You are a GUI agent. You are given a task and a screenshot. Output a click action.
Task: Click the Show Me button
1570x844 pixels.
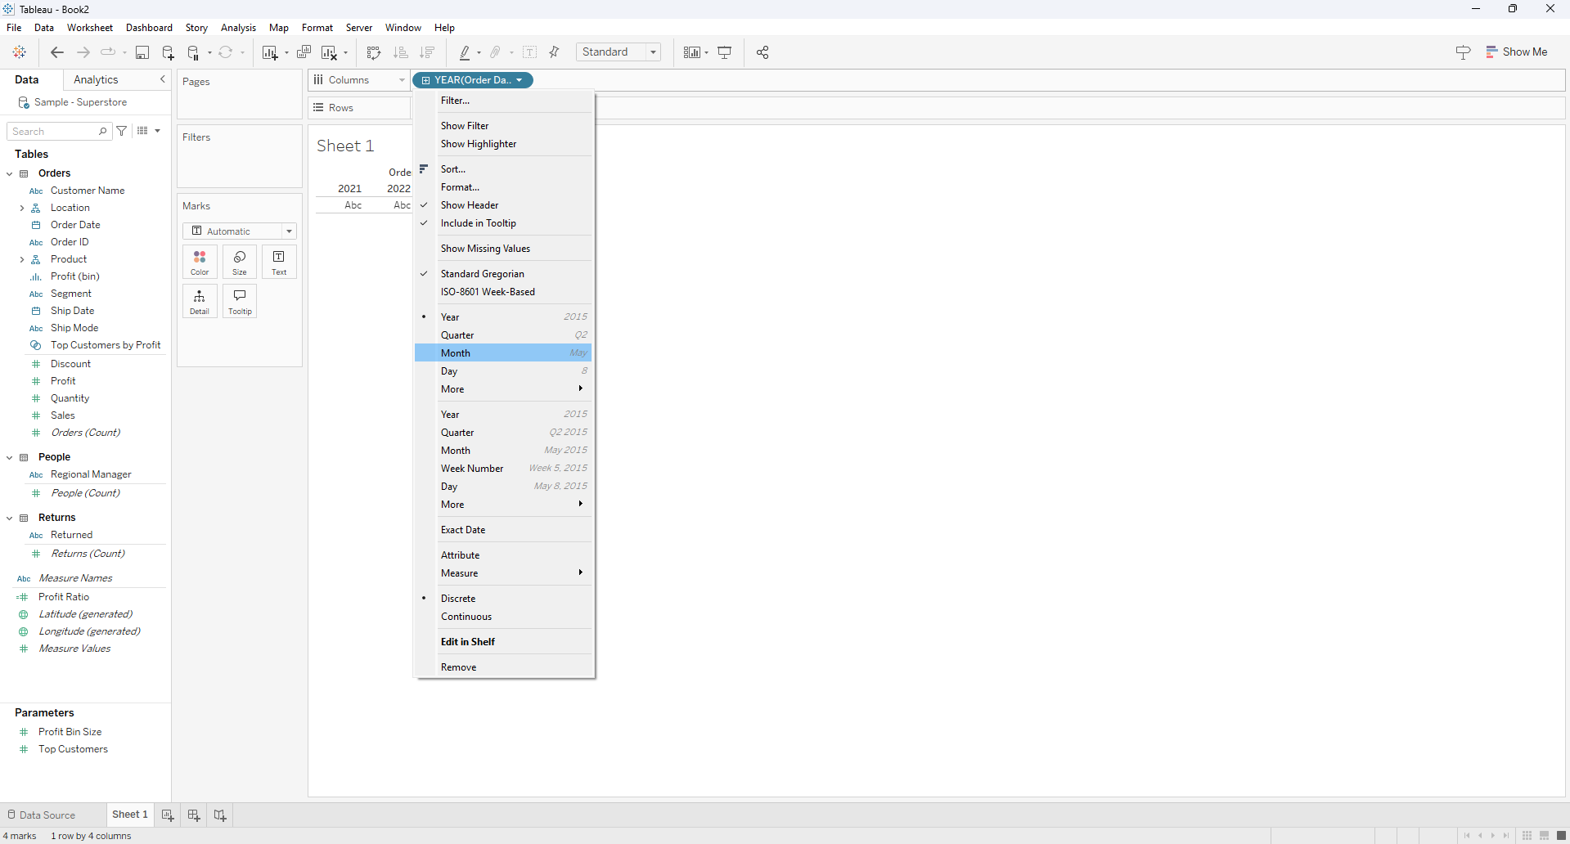1517,52
